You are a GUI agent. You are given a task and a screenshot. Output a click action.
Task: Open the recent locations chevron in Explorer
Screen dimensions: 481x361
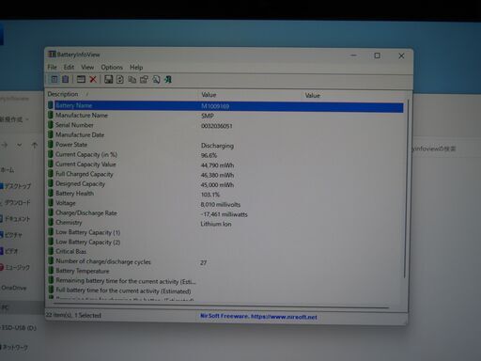pyautogui.click(x=20, y=145)
